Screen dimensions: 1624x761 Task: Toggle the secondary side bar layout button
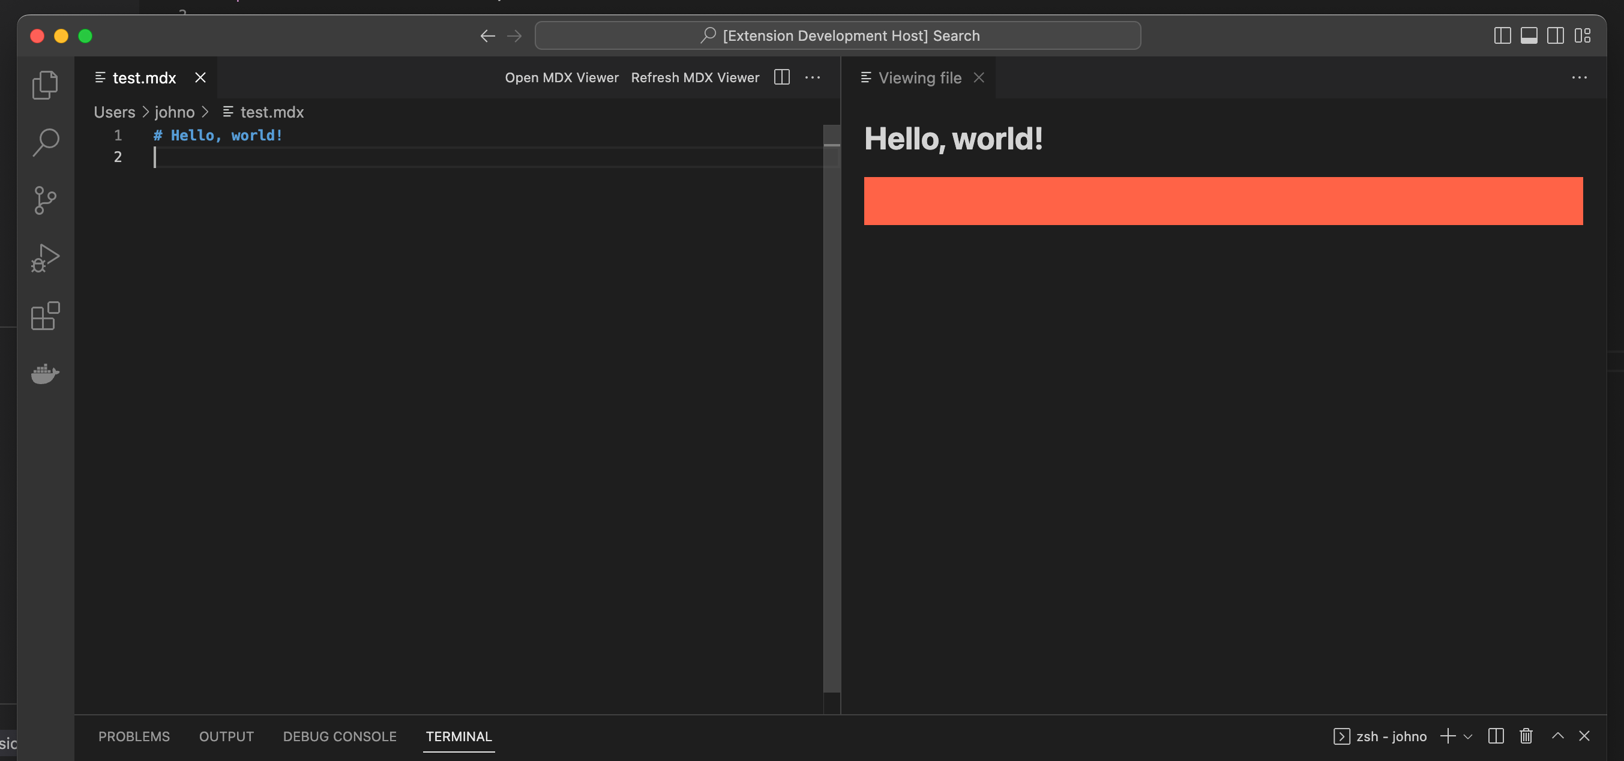(x=1555, y=36)
